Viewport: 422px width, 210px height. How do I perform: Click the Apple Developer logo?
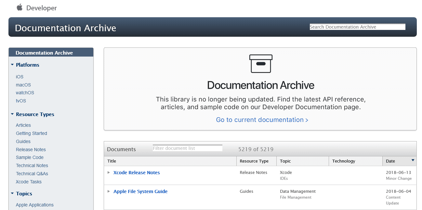point(36,8)
